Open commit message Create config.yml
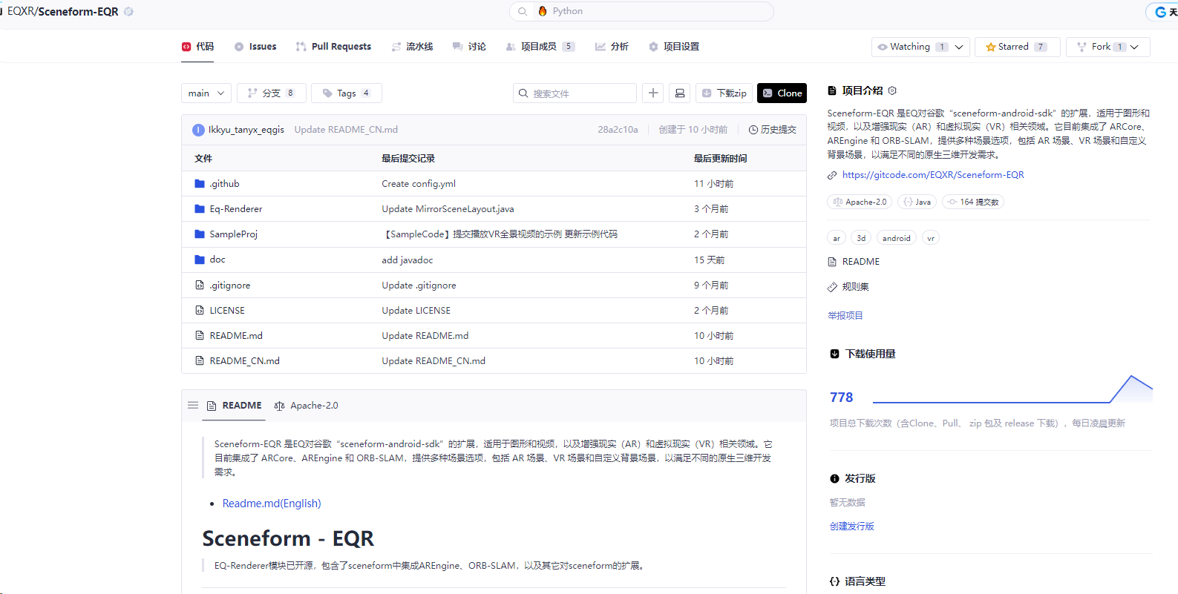 [419, 183]
